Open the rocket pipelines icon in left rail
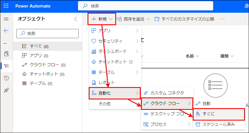The width and height of the screenshot is (249, 133). pyautogui.click(x=6, y=90)
